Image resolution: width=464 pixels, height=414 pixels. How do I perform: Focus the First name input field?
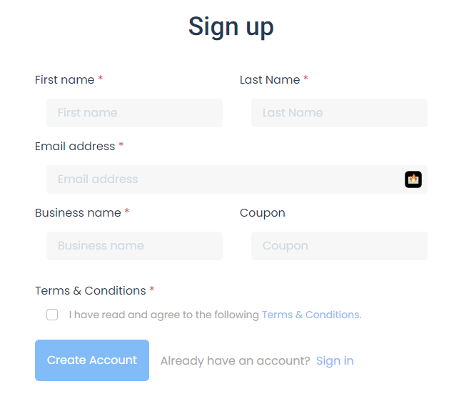click(x=134, y=113)
